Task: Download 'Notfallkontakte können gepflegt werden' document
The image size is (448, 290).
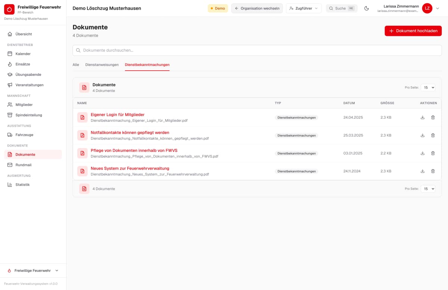Action: pos(423,135)
